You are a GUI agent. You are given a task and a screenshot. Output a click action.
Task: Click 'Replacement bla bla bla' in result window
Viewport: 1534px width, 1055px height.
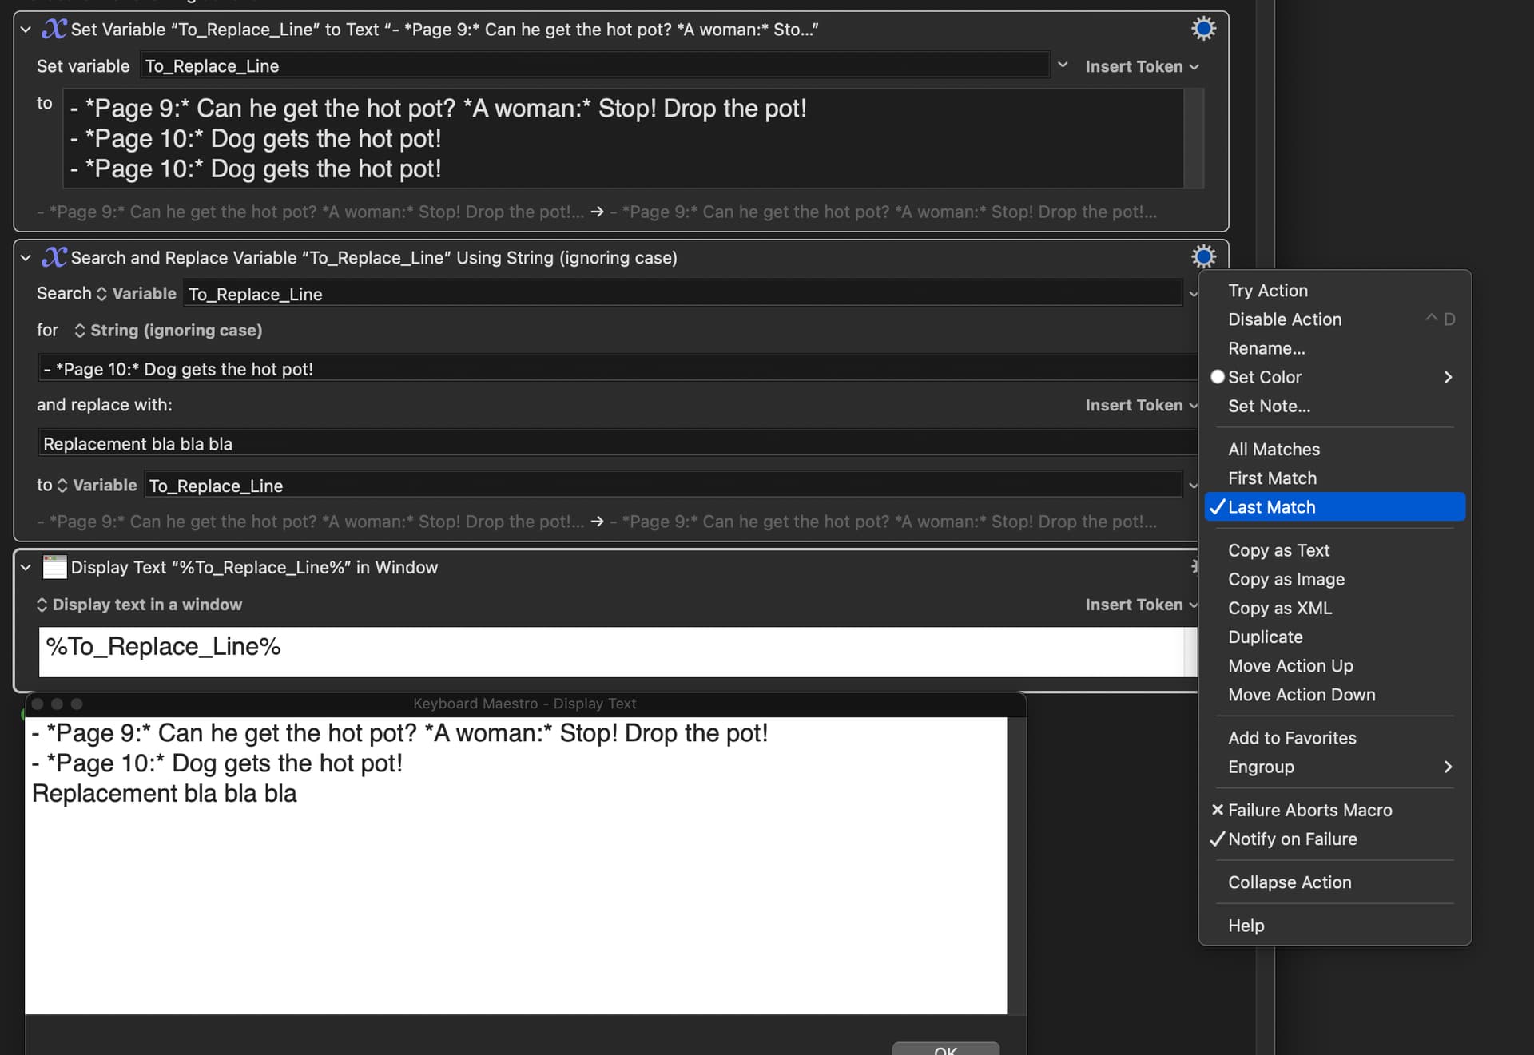click(164, 794)
